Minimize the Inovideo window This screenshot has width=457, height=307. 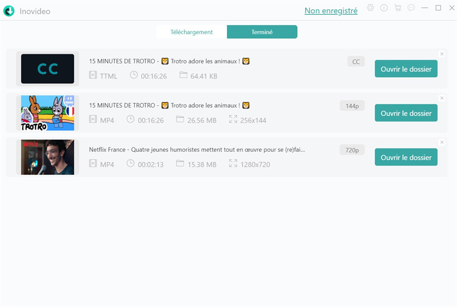point(424,8)
